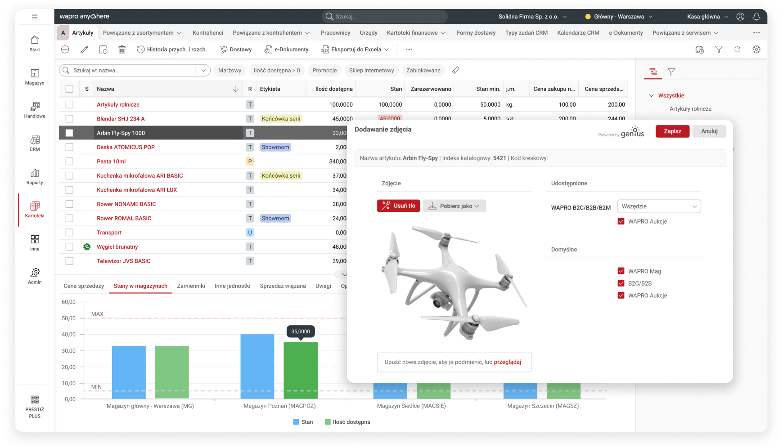
Task: Open the filter funnel icon in right panel
Action: (671, 72)
